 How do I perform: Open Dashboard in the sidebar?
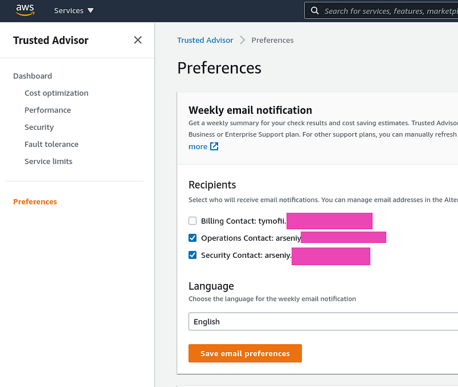click(33, 76)
